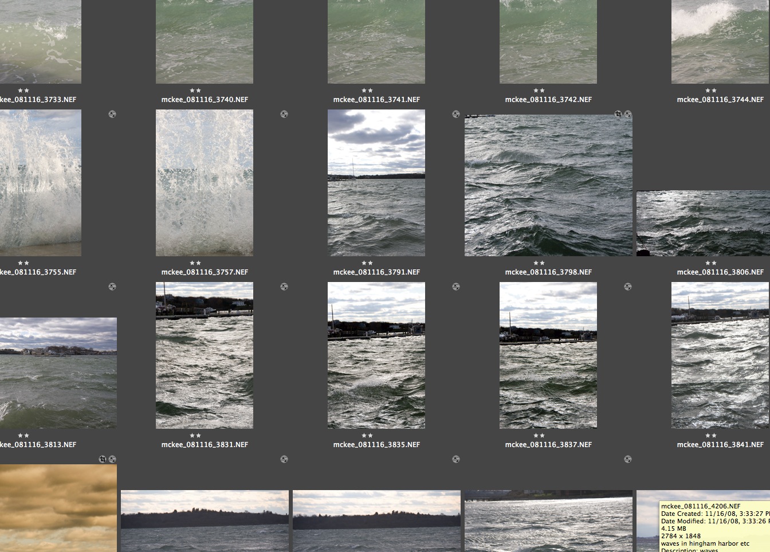Select the mckee_081116_3806.NEF thumbnail

(703, 224)
